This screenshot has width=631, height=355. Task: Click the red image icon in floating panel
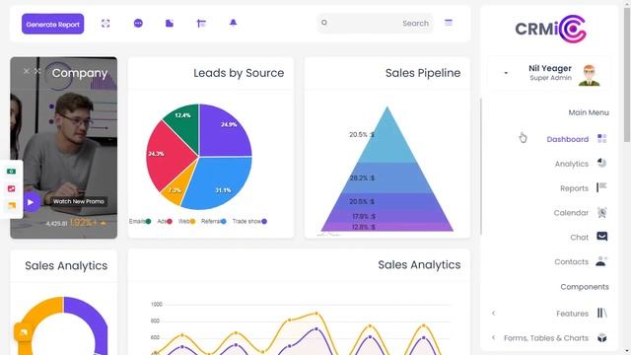(11, 188)
